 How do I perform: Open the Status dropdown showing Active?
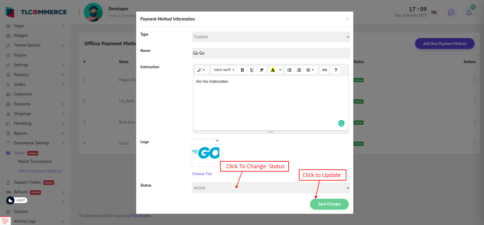pyautogui.click(x=271, y=188)
